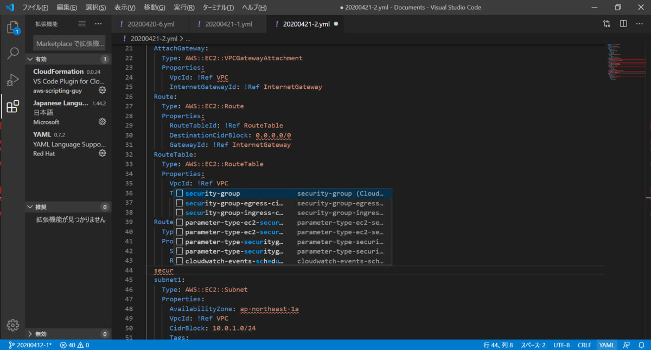The width and height of the screenshot is (651, 350).
Task: Choose cloudwatch-events-schedu suggestion
Action: [x=283, y=261]
